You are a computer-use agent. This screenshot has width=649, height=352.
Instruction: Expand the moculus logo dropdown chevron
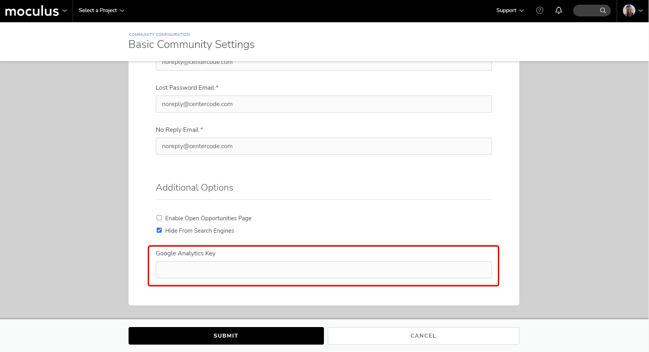[x=65, y=11]
